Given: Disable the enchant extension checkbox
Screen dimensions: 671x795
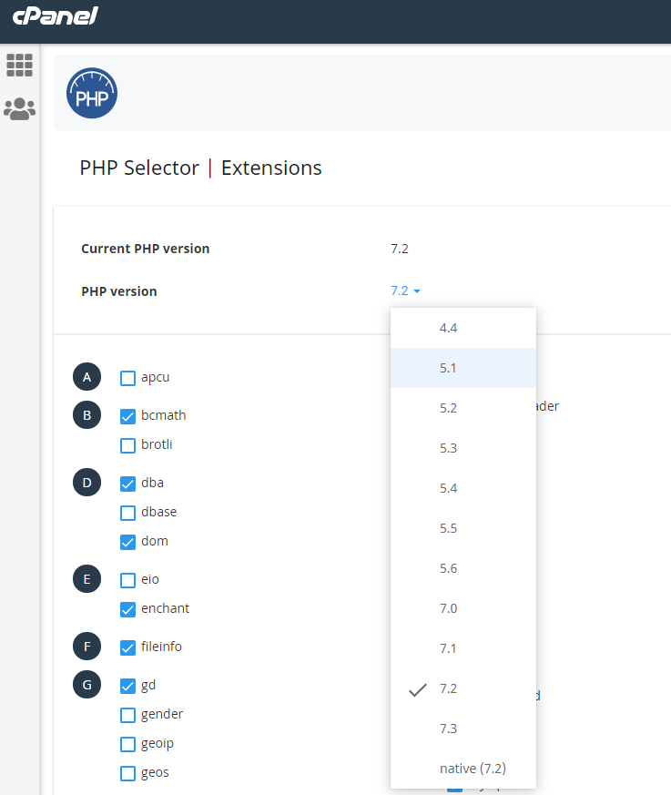Looking at the screenshot, I should 127,609.
